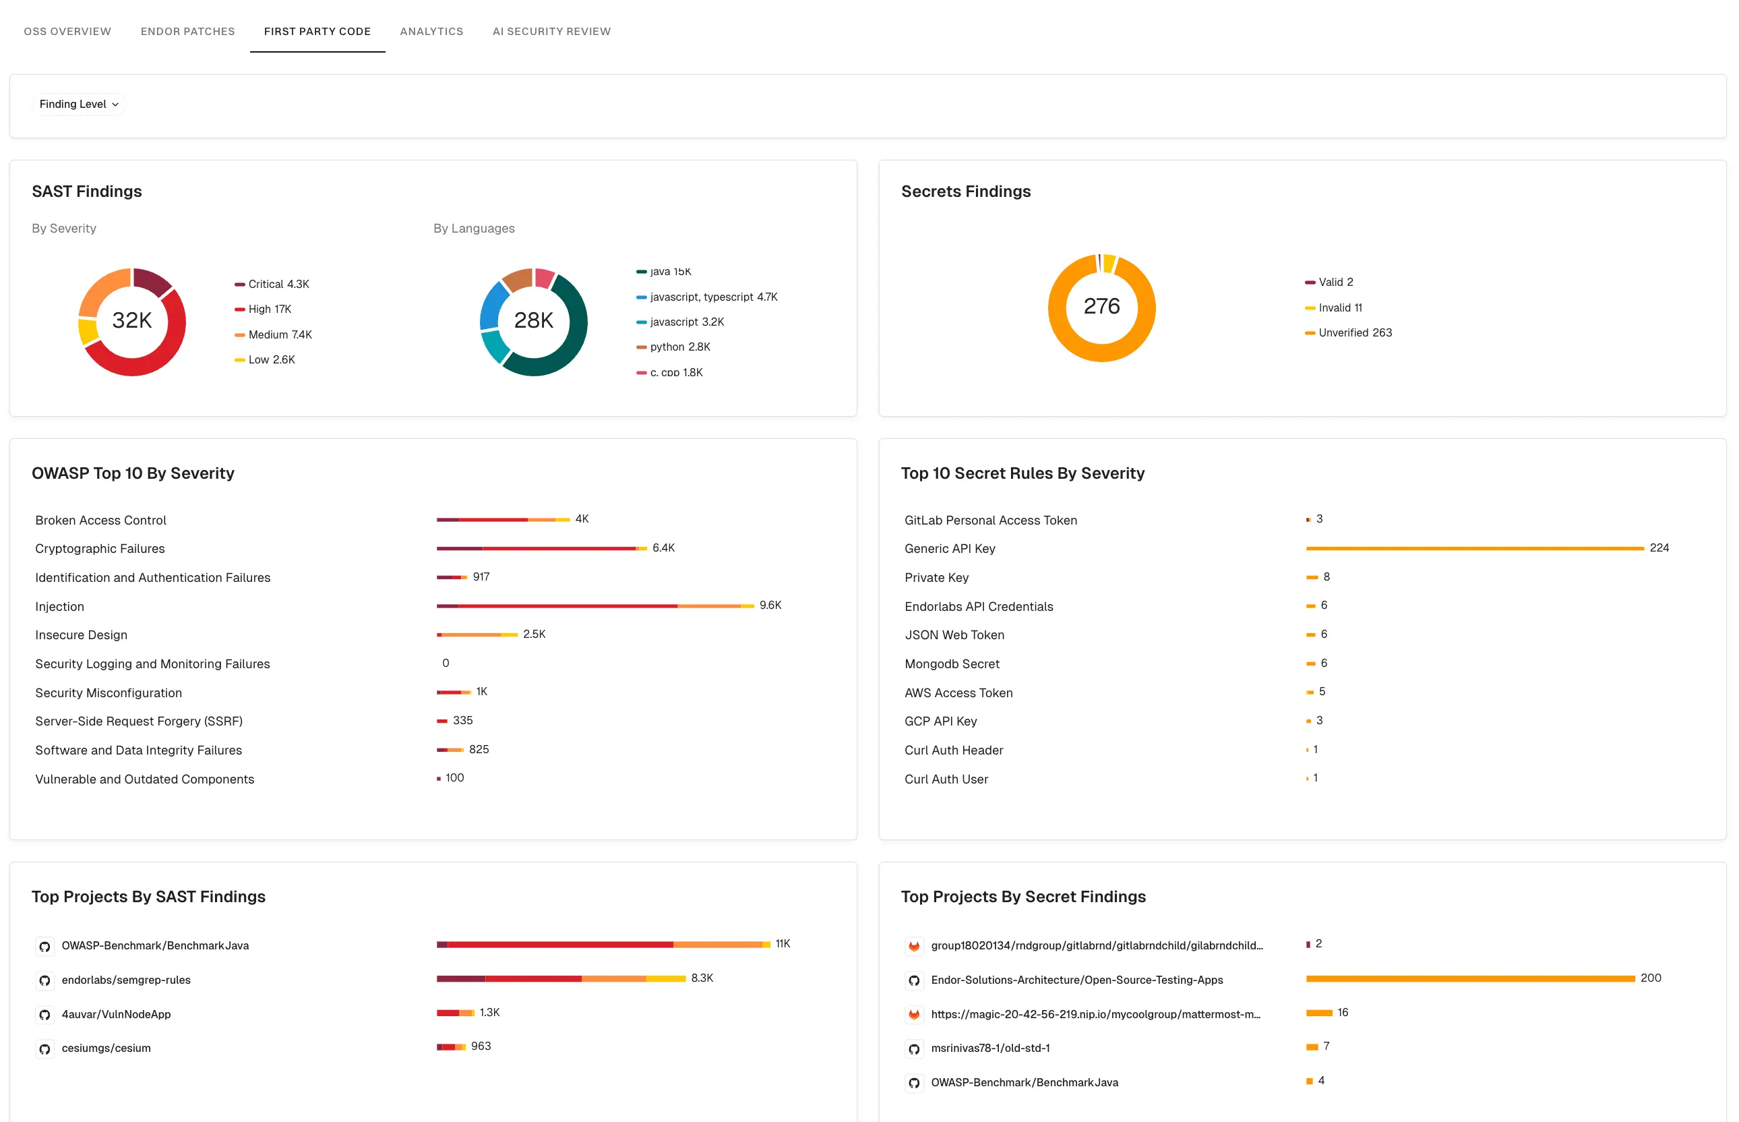1739x1122 pixels.
Task: Click Software and Data Integrity Failures
Action: [138, 750]
